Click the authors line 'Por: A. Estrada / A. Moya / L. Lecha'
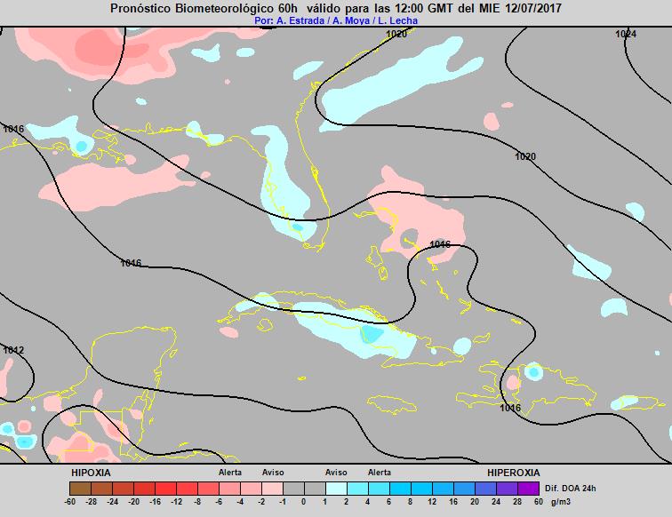The image size is (672, 517). (336, 20)
